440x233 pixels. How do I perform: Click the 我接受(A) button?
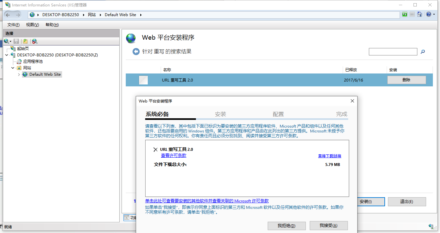[328, 226]
